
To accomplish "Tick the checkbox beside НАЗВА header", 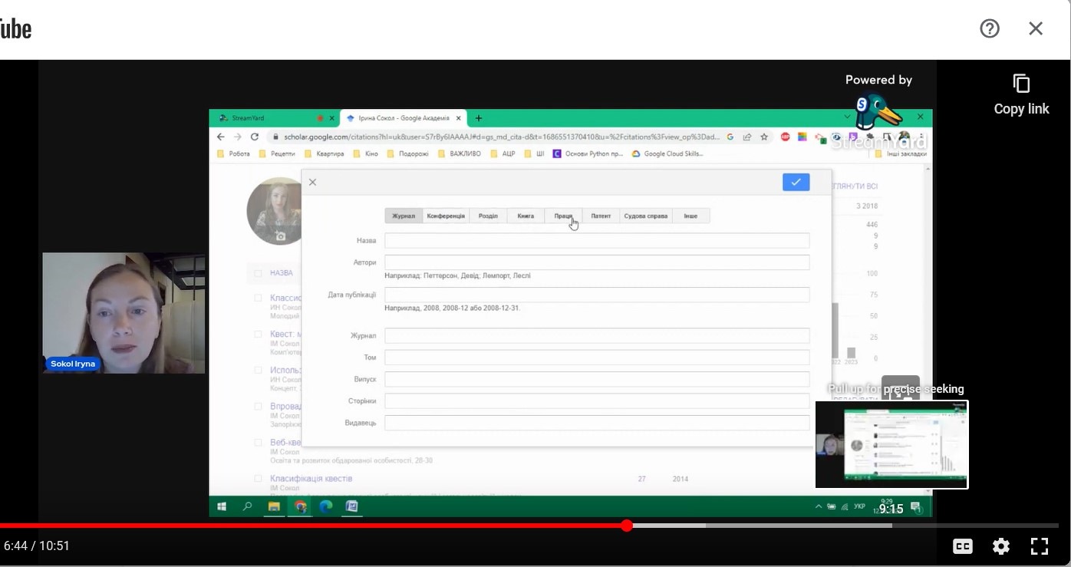I will pyautogui.click(x=258, y=273).
